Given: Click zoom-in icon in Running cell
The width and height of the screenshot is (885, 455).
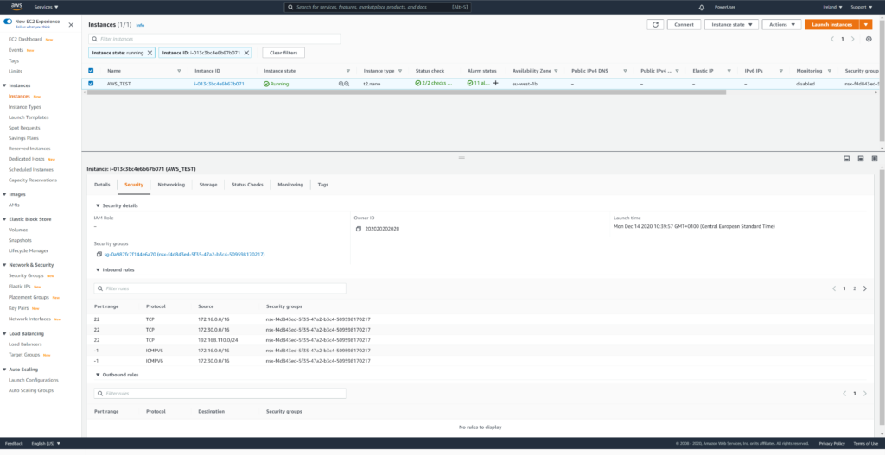Looking at the screenshot, I should point(341,84).
